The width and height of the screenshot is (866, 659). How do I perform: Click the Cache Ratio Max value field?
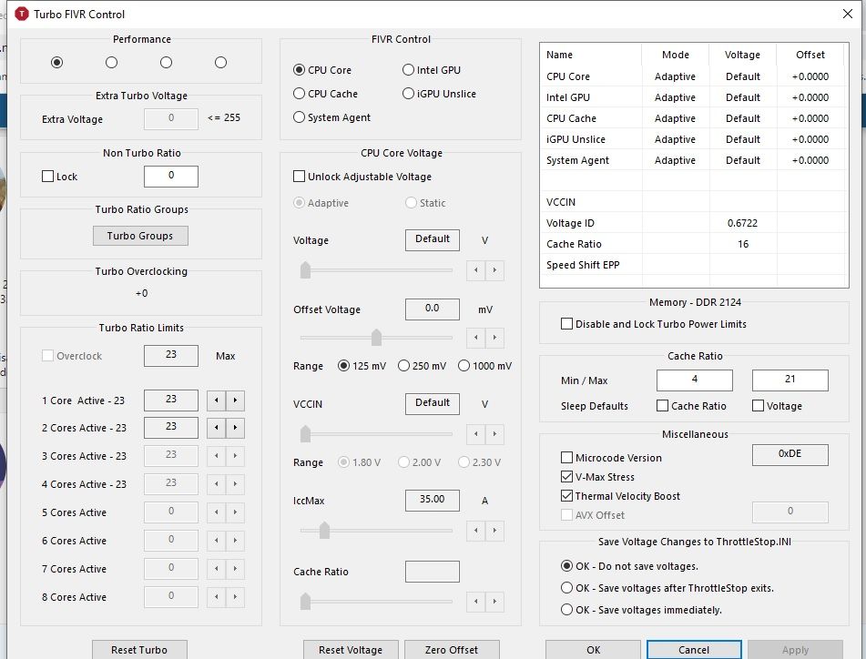click(x=790, y=380)
